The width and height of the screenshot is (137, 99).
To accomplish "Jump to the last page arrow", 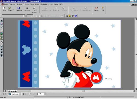I will tap(26, 94).
